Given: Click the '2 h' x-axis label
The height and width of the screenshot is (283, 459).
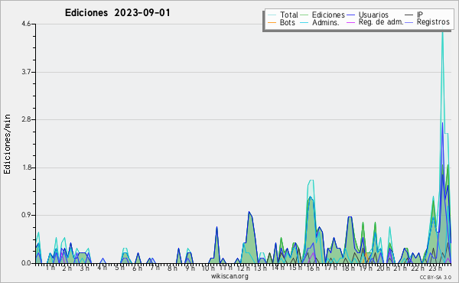Looking at the screenshot, I should tap(67, 268).
